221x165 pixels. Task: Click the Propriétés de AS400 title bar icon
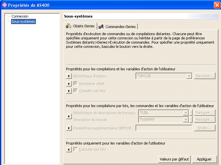pos(4,5)
